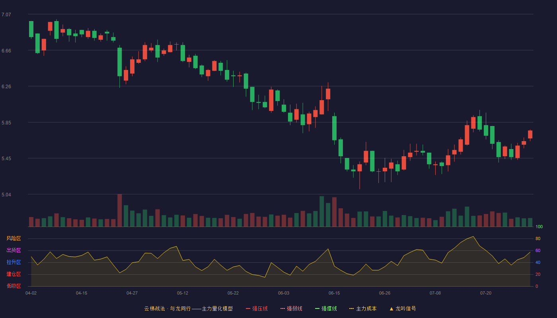The width and height of the screenshot is (557, 318).
Task: Click the 05-22 date label
Action: (x=233, y=293)
